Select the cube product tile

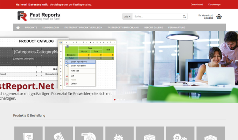click(x=150, y=134)
